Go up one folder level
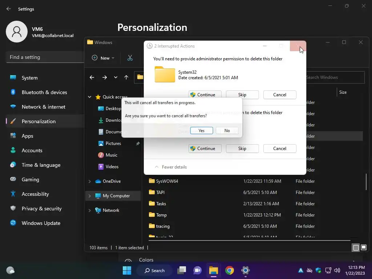 pos(126,77)
